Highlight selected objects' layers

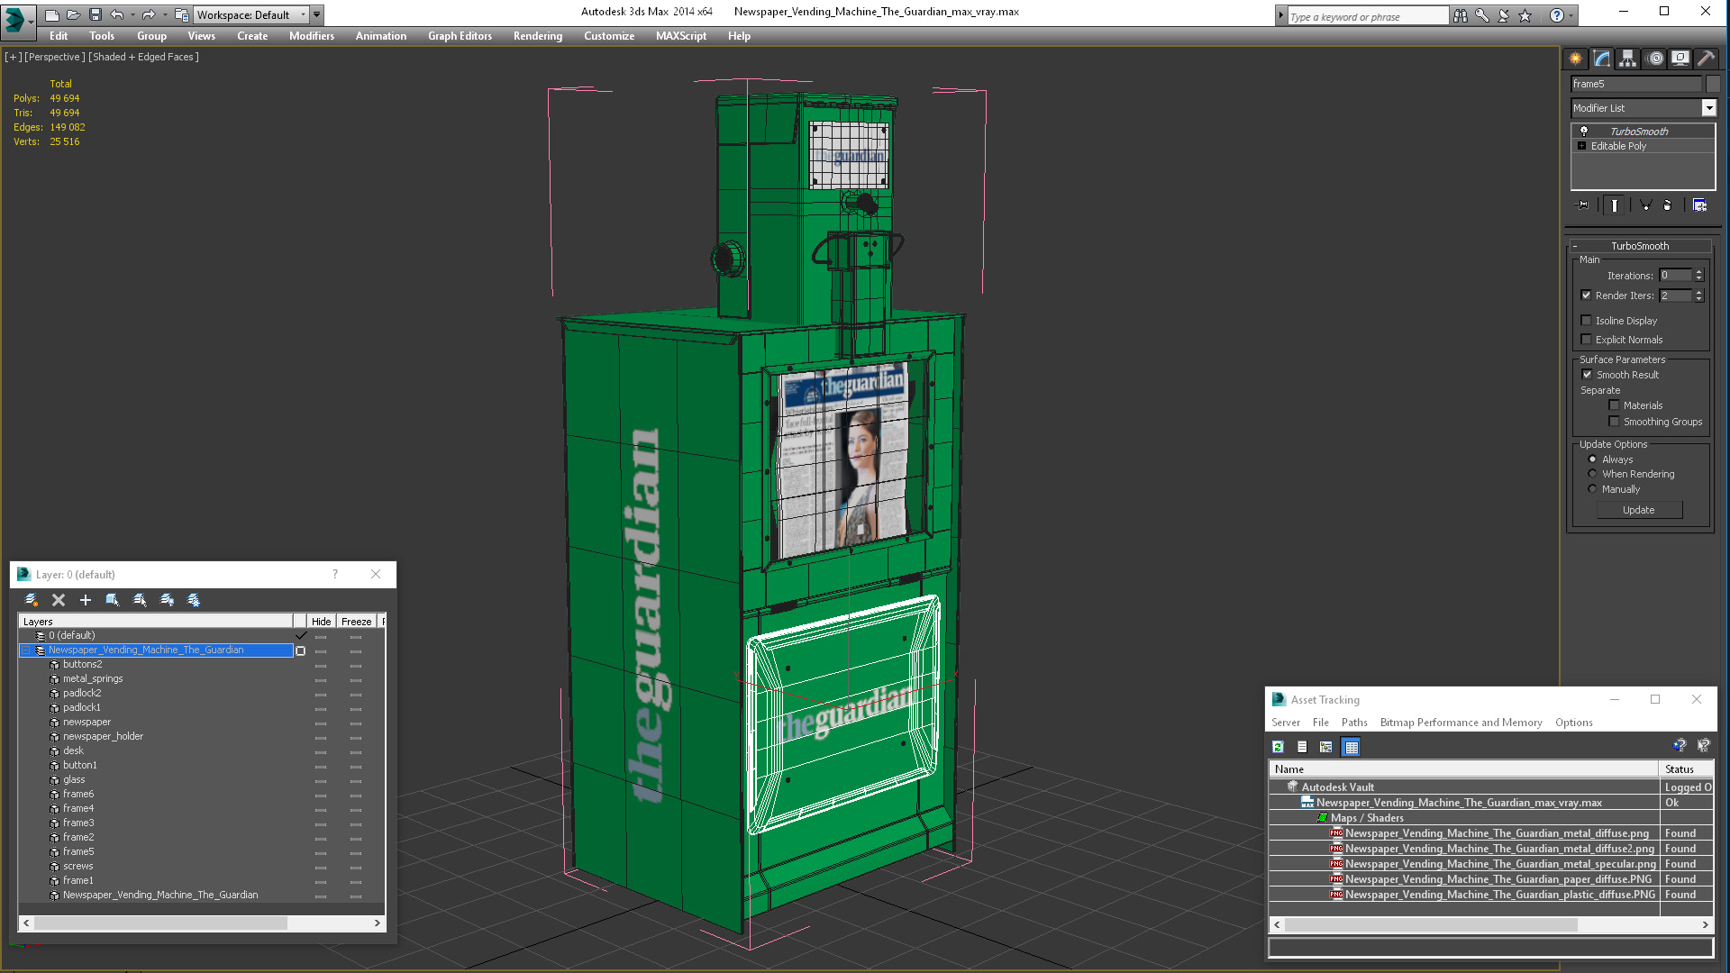coord(140,600)
